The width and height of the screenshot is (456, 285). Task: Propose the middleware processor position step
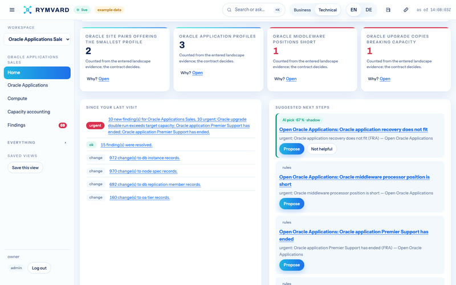click(x=292, y=204)
